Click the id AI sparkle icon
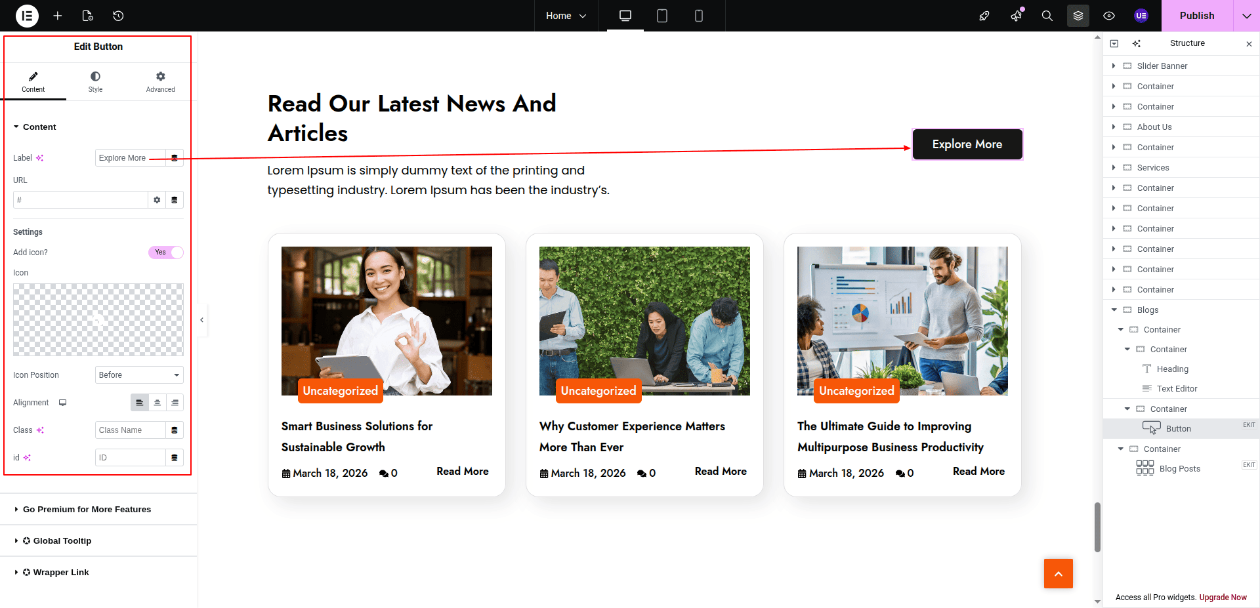The width and height of the screenshot is (1260, 608). [27, 458]
